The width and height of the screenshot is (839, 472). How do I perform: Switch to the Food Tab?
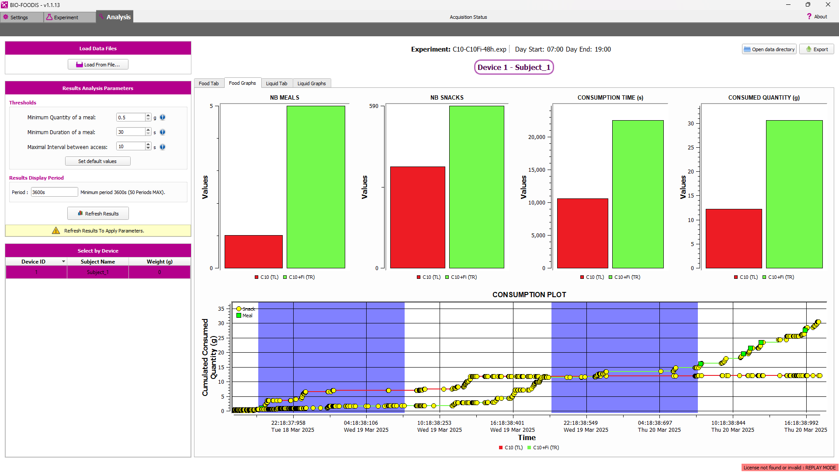point(208,83)
